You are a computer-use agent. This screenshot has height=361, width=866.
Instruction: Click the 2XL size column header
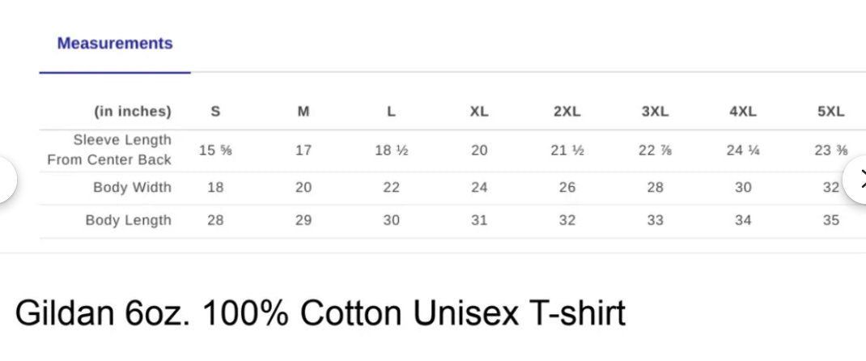(x=567, y=112)
